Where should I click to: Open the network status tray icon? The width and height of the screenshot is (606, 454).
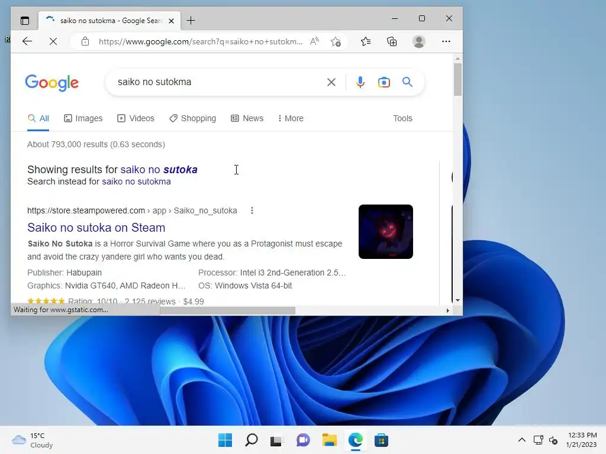click(x=538, y=440)
